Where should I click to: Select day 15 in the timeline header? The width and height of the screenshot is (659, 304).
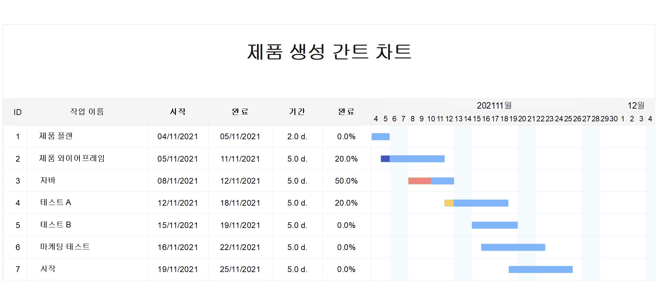point(477,118)
